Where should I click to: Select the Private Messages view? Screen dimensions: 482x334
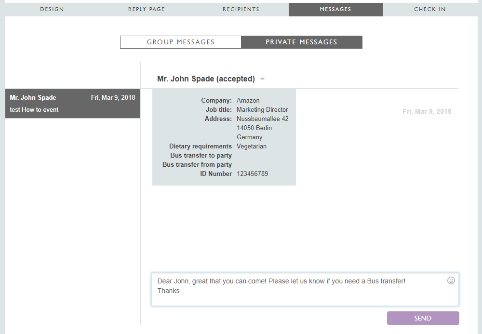(x=301, y=42)
